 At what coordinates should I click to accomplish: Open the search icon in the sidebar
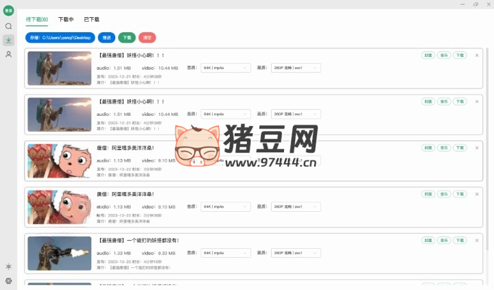click(8, 26)
